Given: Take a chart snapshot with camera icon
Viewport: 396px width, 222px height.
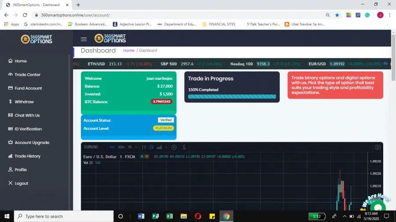Looking at the screenshot, I should pyautogui.click(x=377, y=147).
